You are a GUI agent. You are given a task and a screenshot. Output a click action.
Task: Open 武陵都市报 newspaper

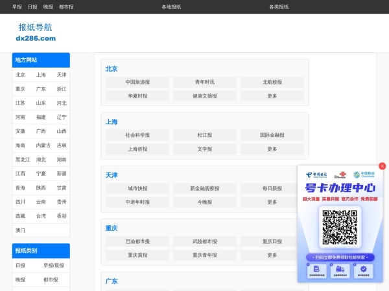[x=205, y=241]
